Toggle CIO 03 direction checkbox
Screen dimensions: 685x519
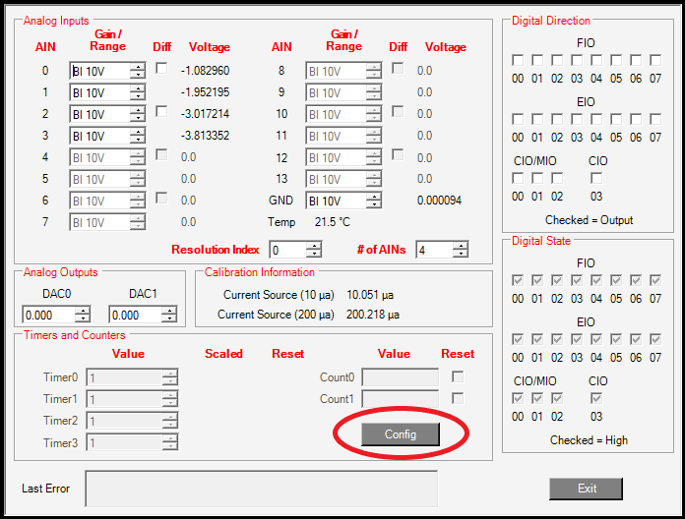click(x=596, y=178)
